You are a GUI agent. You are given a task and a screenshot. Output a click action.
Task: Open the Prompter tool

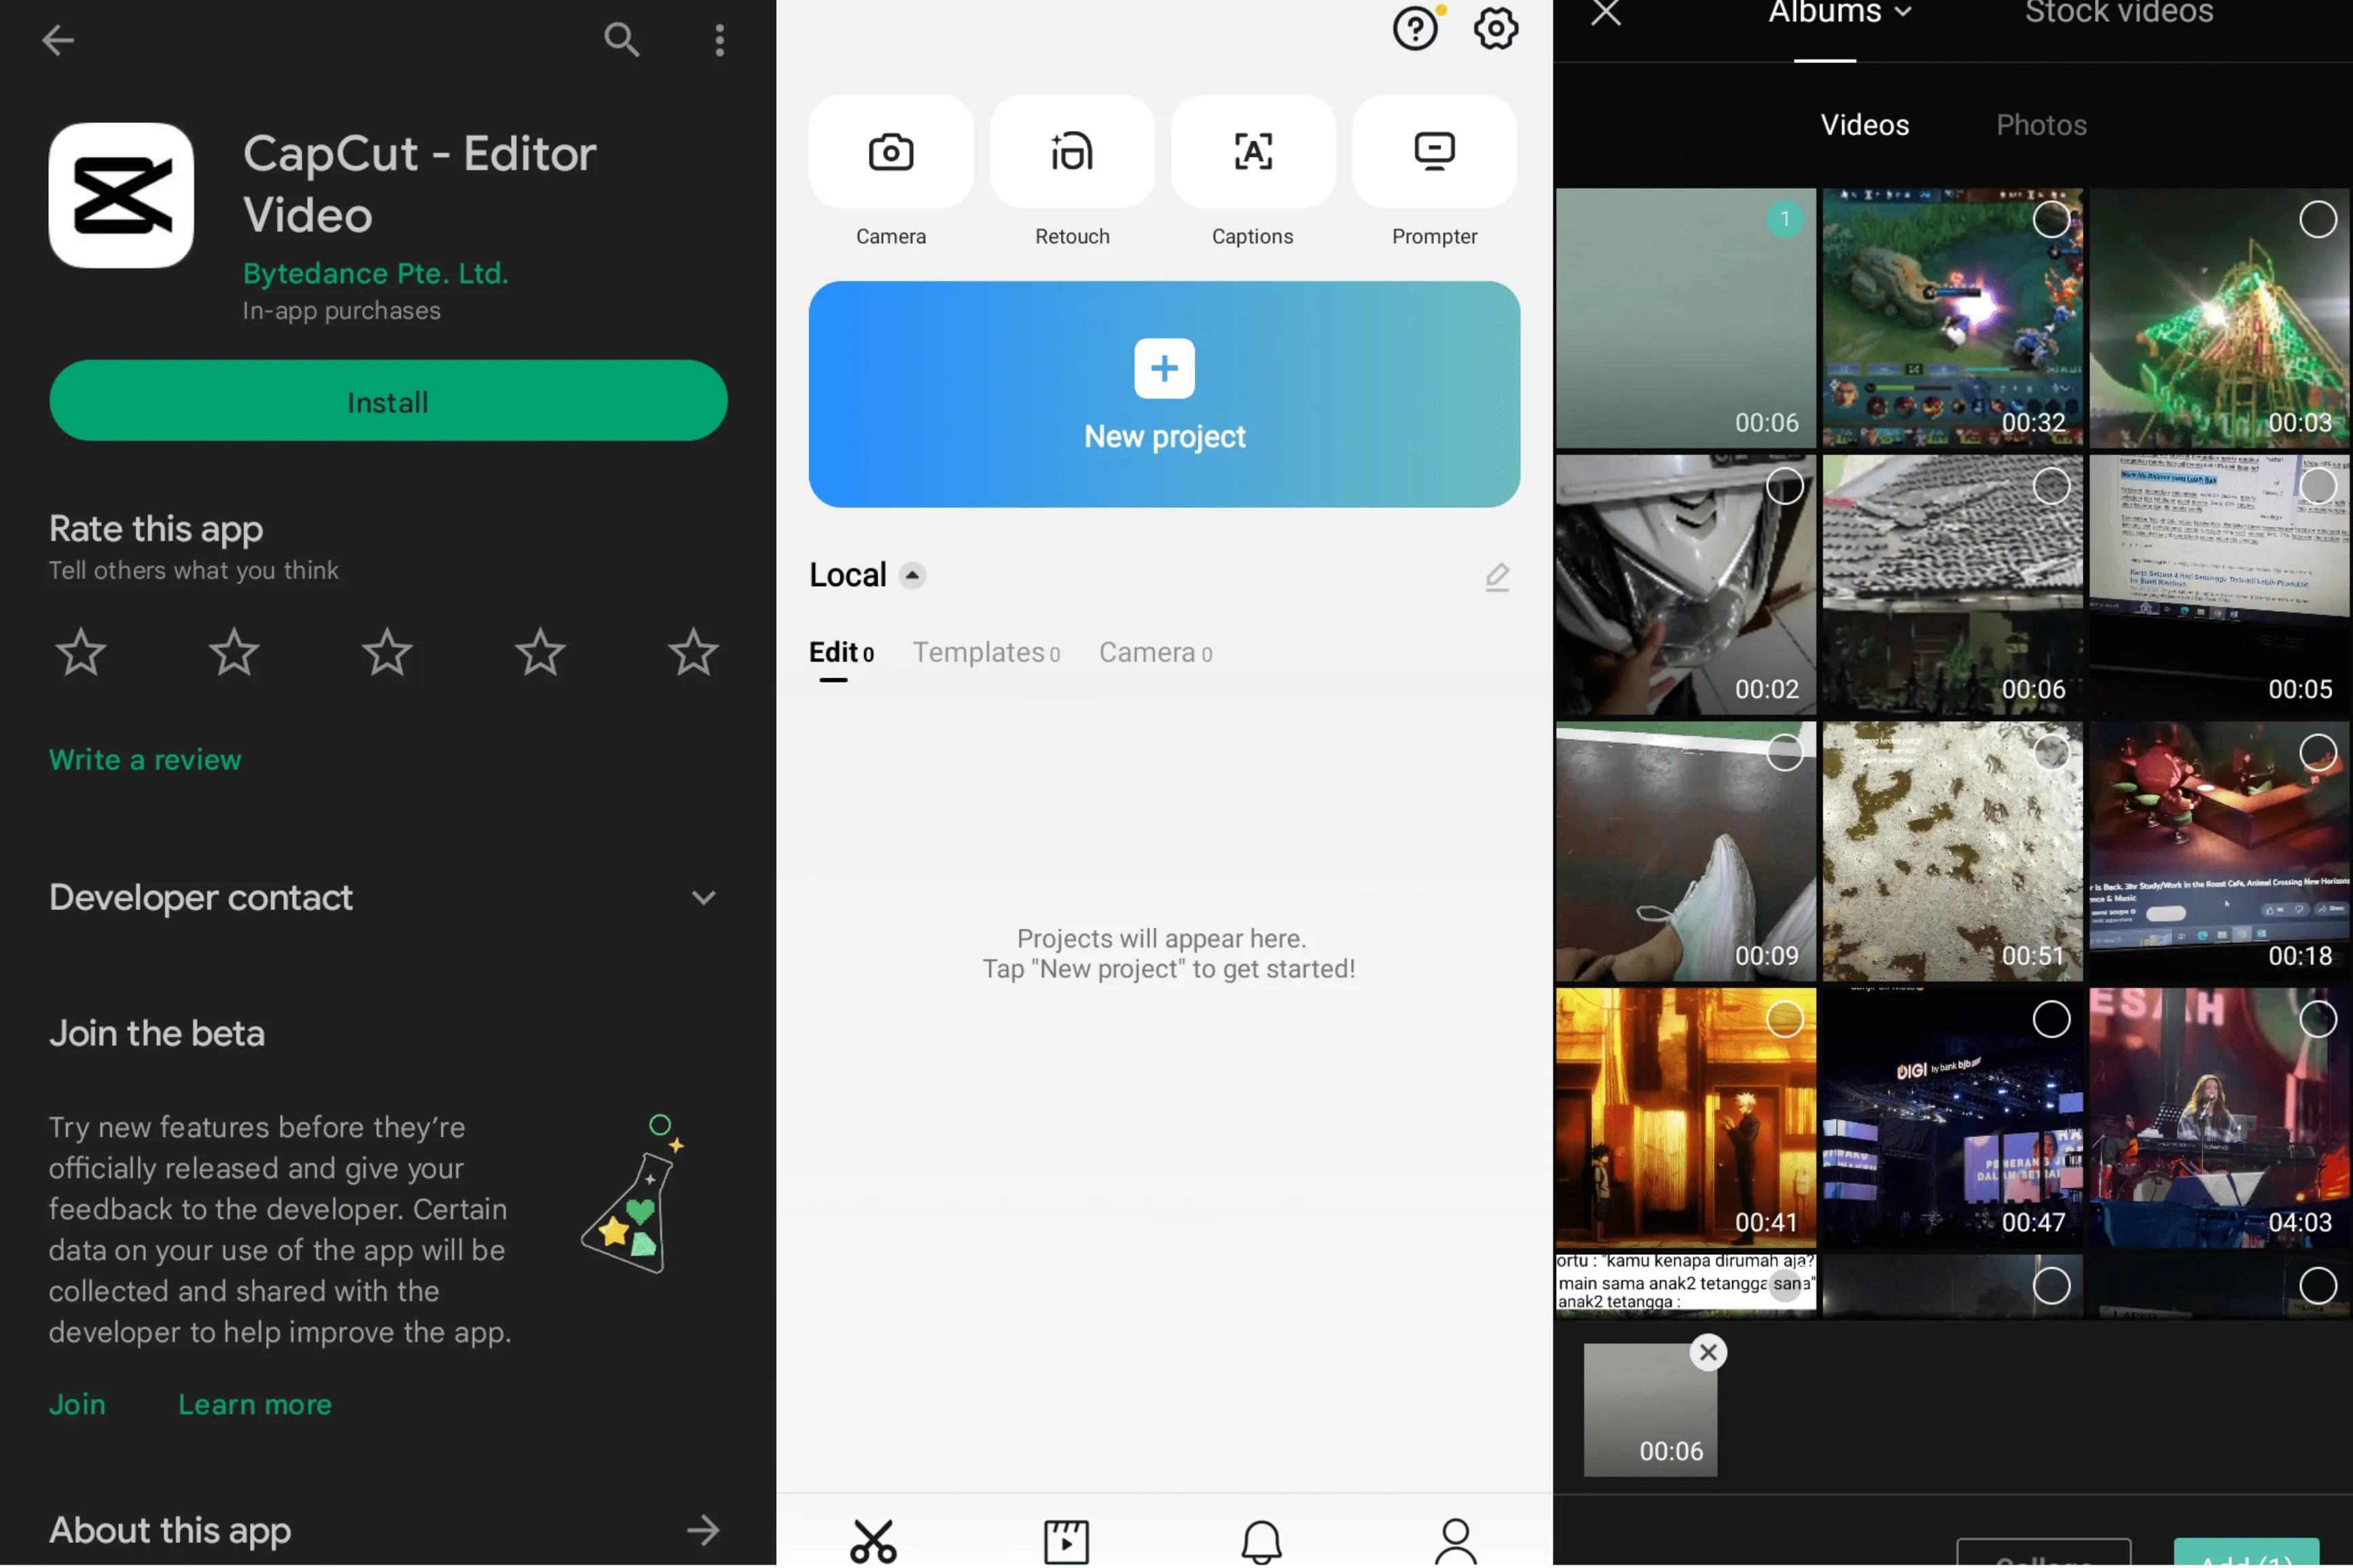1433,153
